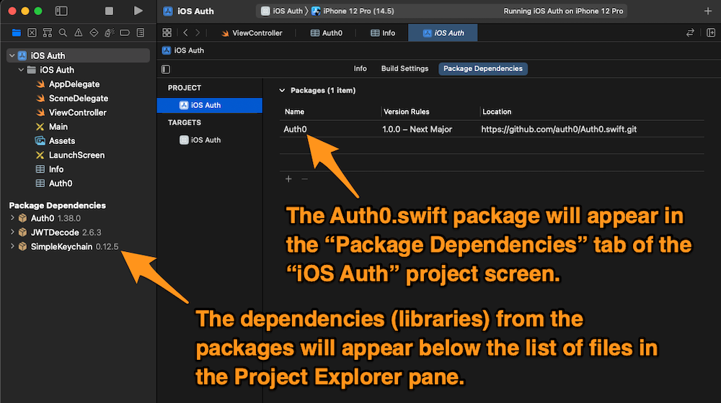Open the related items grid menu
This screenshot has height=403, width=721.
click(x=167, y=32)
